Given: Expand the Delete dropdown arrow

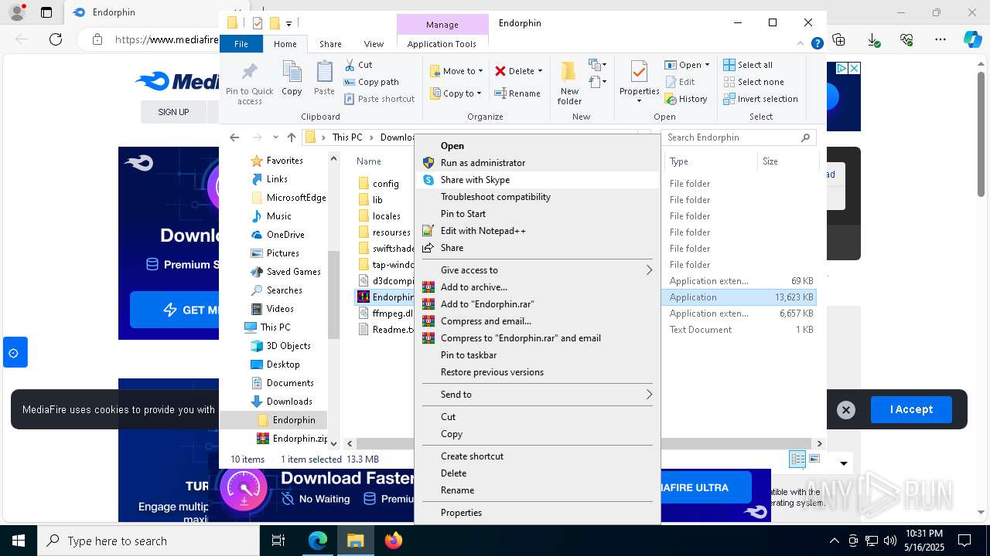Looking at the screenshot, I should (540, 71).
